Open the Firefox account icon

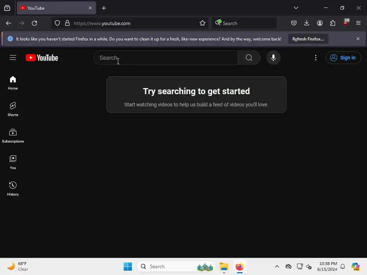click(320, 23)
